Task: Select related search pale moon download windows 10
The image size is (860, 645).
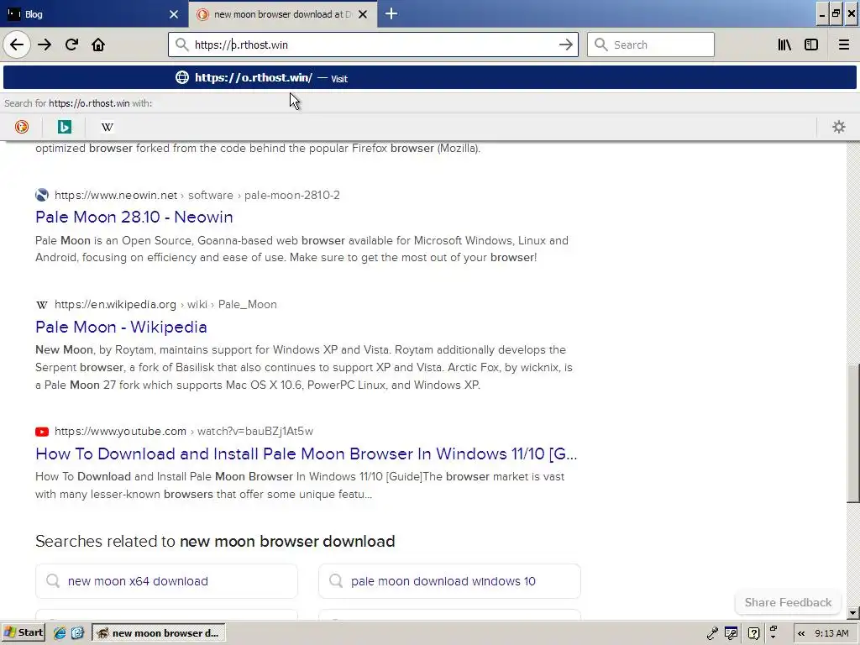Action: [x=449, y=581]
